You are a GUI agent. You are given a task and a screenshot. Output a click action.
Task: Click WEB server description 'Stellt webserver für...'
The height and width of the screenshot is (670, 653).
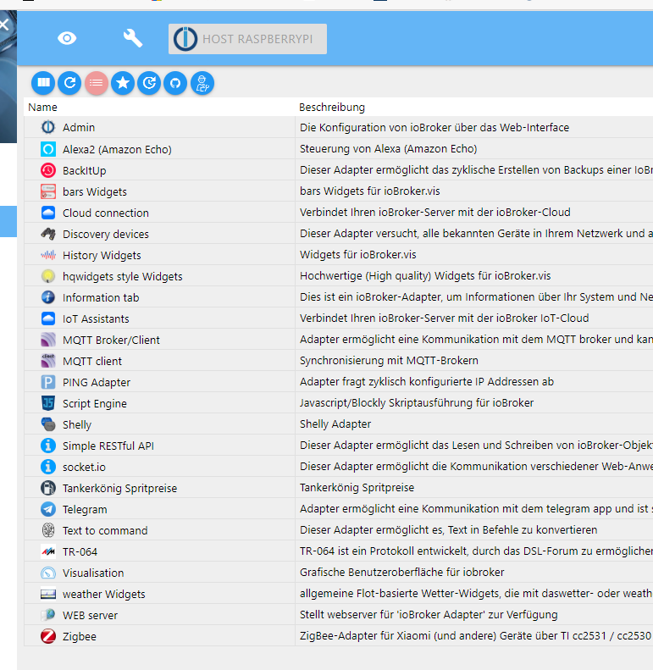429,614
